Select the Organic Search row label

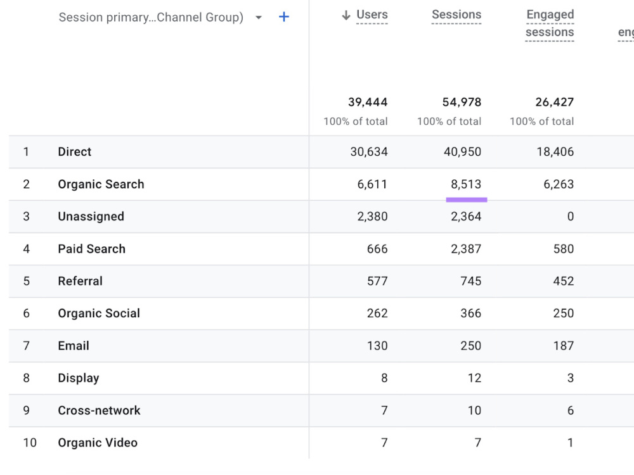[x=101, y=184]
